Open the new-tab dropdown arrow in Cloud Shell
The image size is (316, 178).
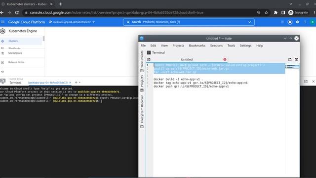tap(80, 83)
